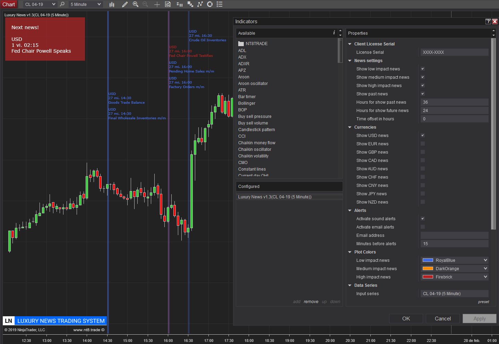Viewport: 499px width, 344px height.
Task: Click the Indicators dialog help button
Action: tap(488, 21)
